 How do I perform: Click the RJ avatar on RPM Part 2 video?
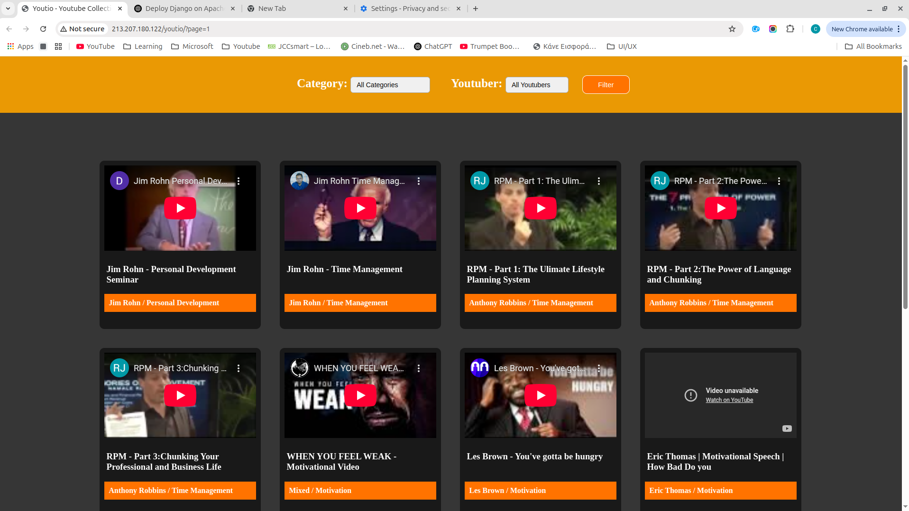click(x=660, y=181)
